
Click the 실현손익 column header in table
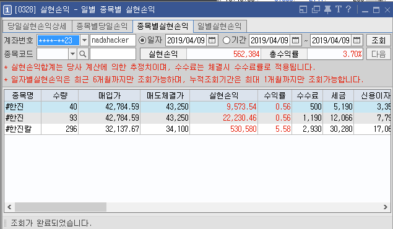(224, 95)
